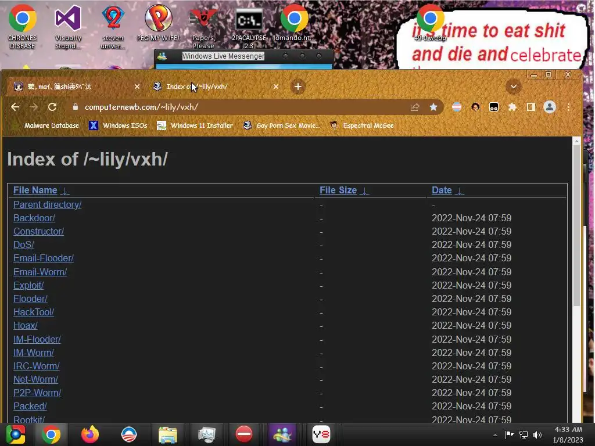
Task: Click the browser forward arrow
Action: [x=33, y=107]
